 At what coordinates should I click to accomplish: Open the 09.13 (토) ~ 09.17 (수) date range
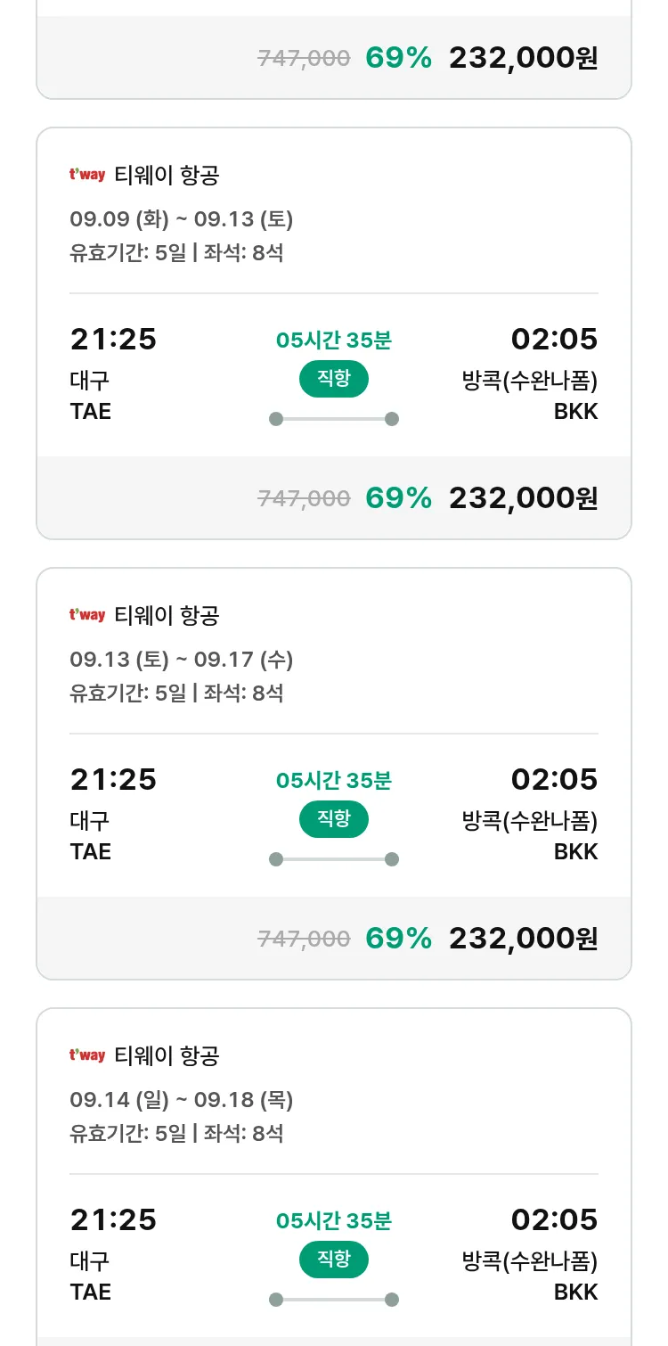pyautogui.click(x=181, y=660)
